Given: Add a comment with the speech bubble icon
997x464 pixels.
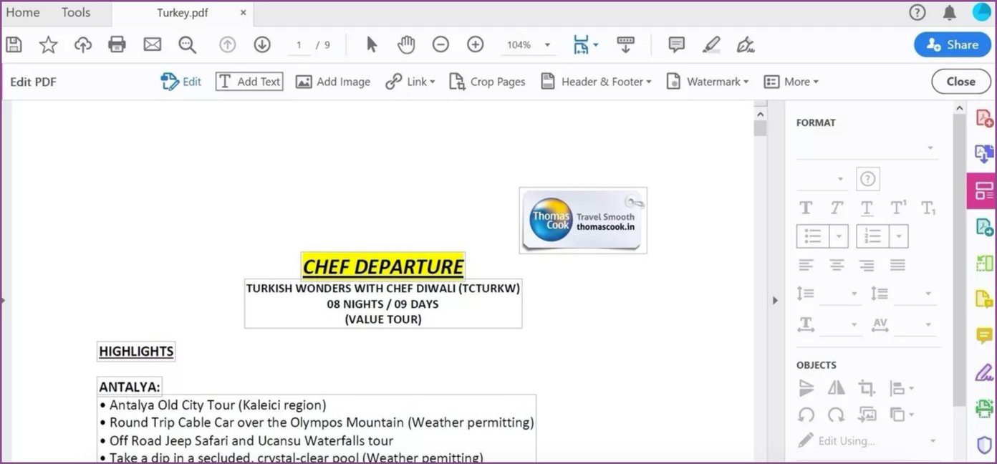Looking at the screenshot, I should point(676,44).
